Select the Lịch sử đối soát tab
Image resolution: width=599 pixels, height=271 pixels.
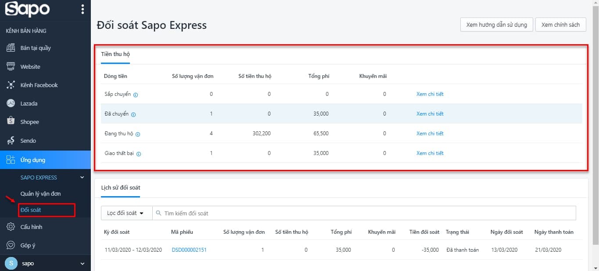(121, 187)
